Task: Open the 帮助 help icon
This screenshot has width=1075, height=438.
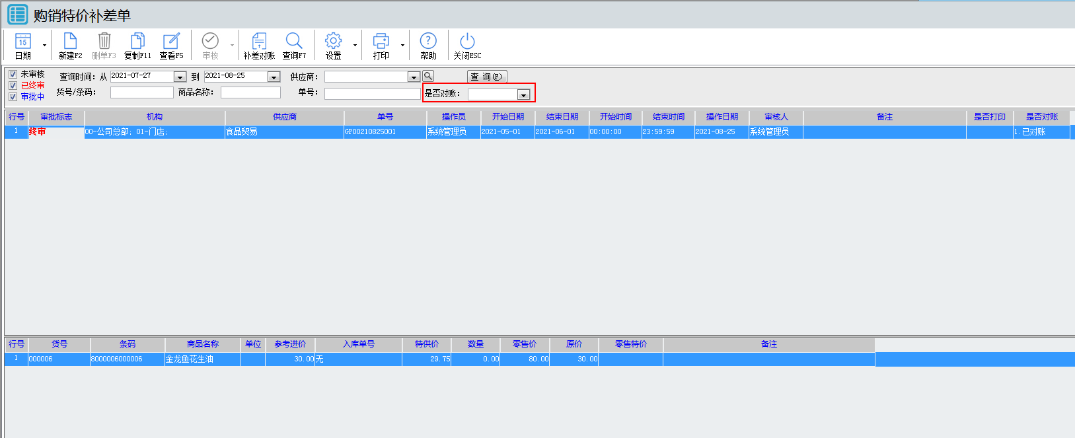Action: (428, 42)
